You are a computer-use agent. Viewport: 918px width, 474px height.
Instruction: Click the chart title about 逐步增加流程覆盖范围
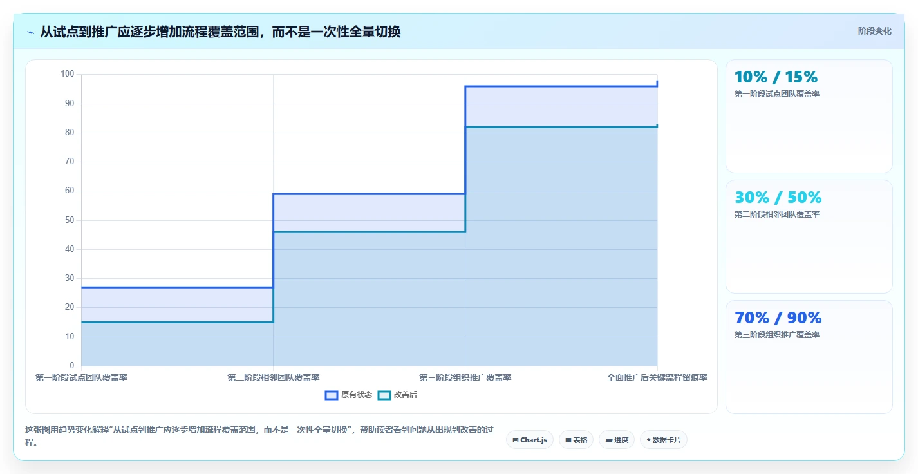(220, 32)
